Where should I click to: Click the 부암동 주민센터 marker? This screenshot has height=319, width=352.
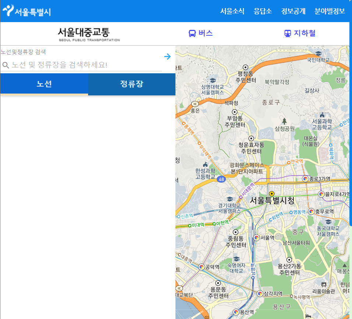point(234,112)
